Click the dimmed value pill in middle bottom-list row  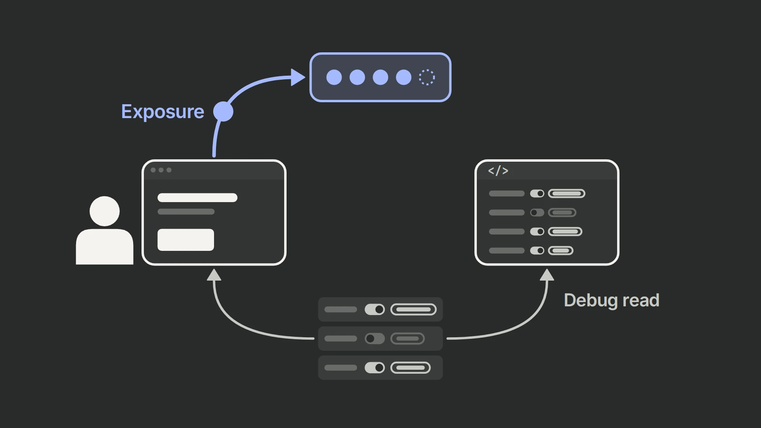tap(407, 339)
